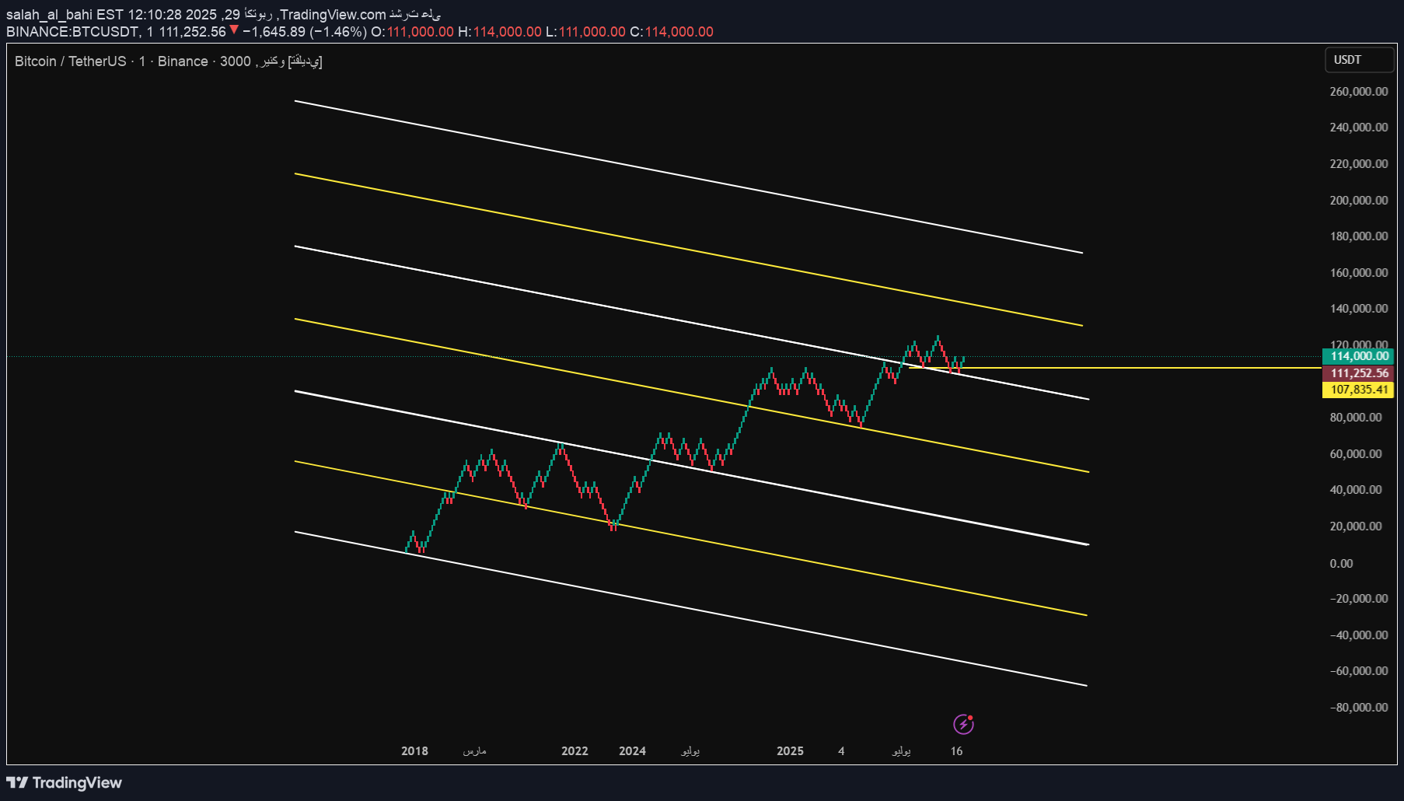
Task: Click the yellow 107,835.41 price label
Action: [x=1358, y=390]
